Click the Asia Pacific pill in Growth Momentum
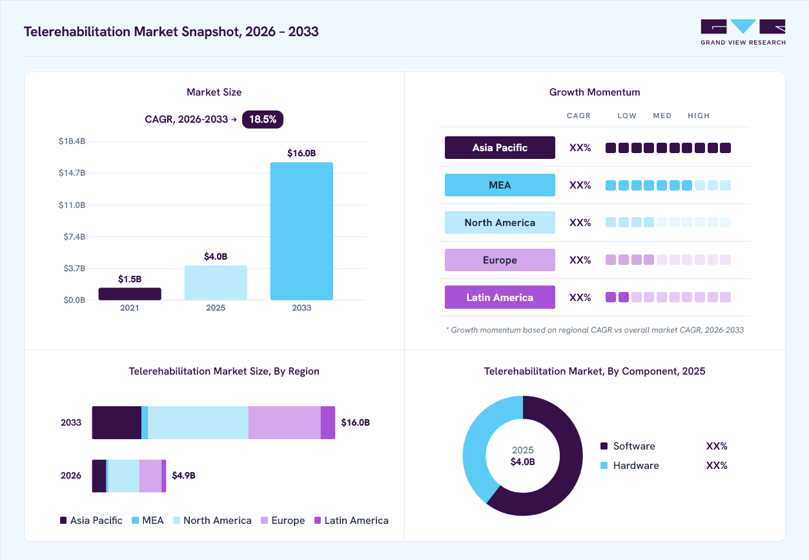Screen dimensions: 809x560 [x=500, y=147]
